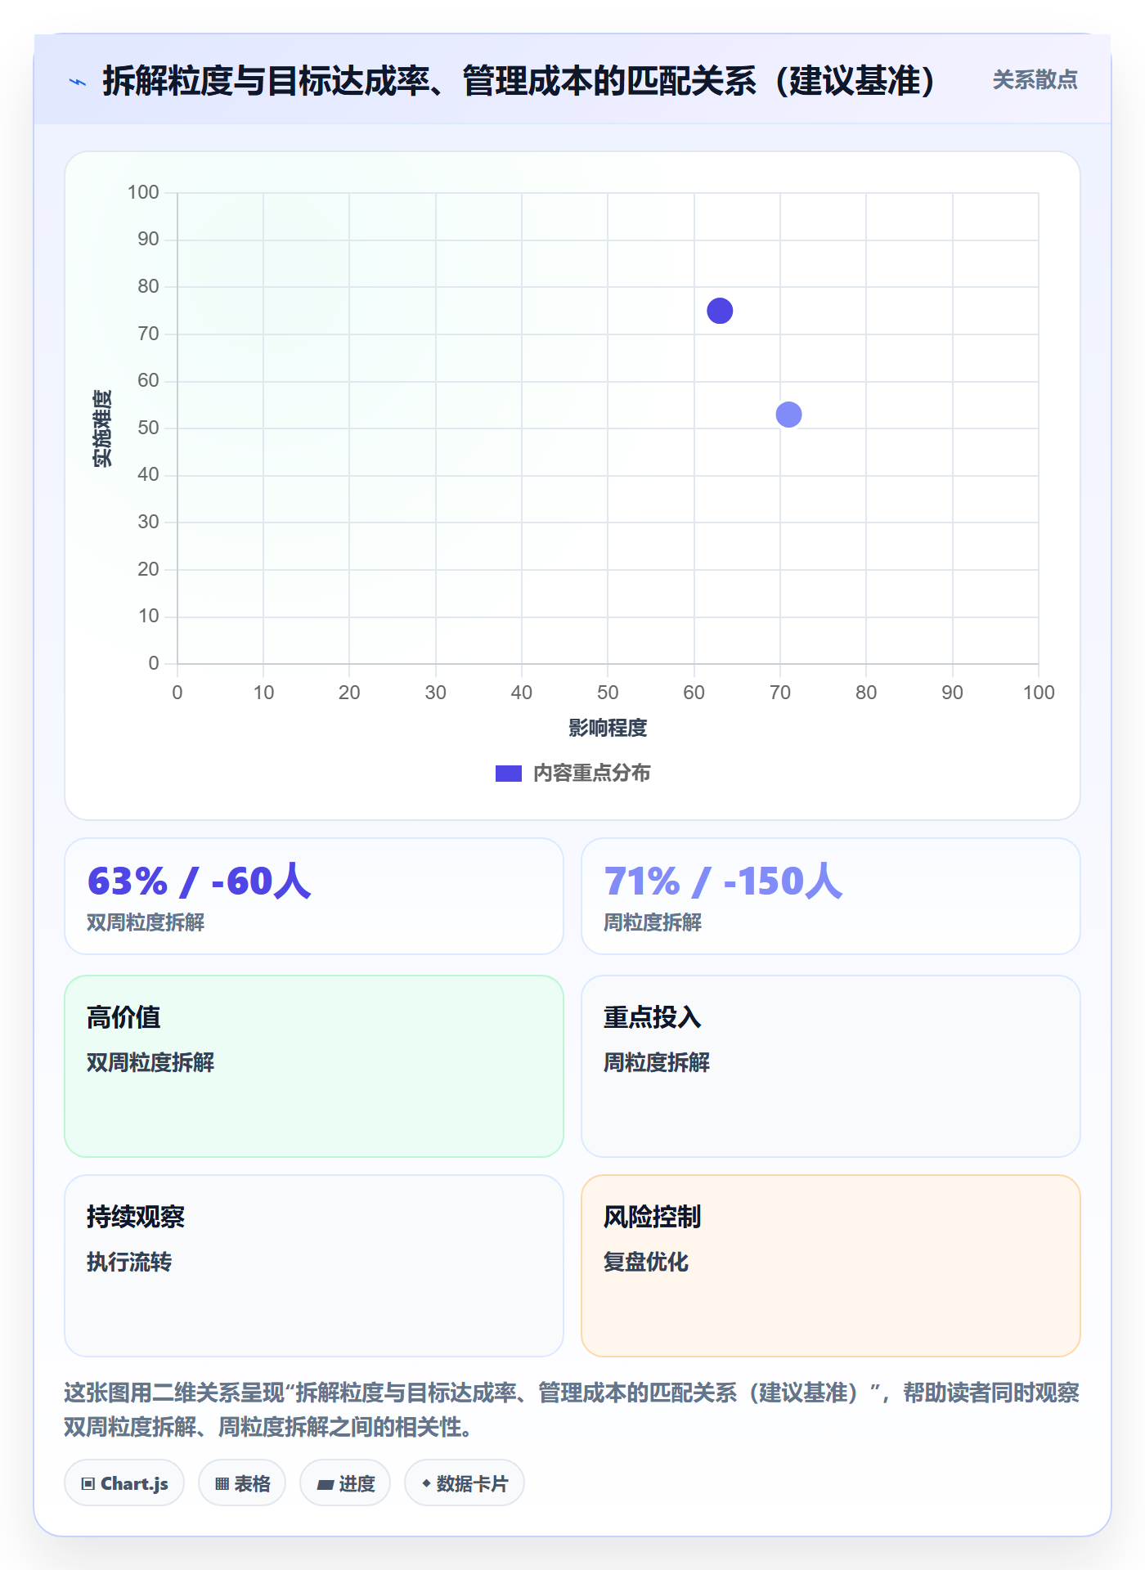This screenshot has width=1145, height=1570.
Task: Click the 周粒度拆解 label under 71%
Action: click(x=653, y=922)
